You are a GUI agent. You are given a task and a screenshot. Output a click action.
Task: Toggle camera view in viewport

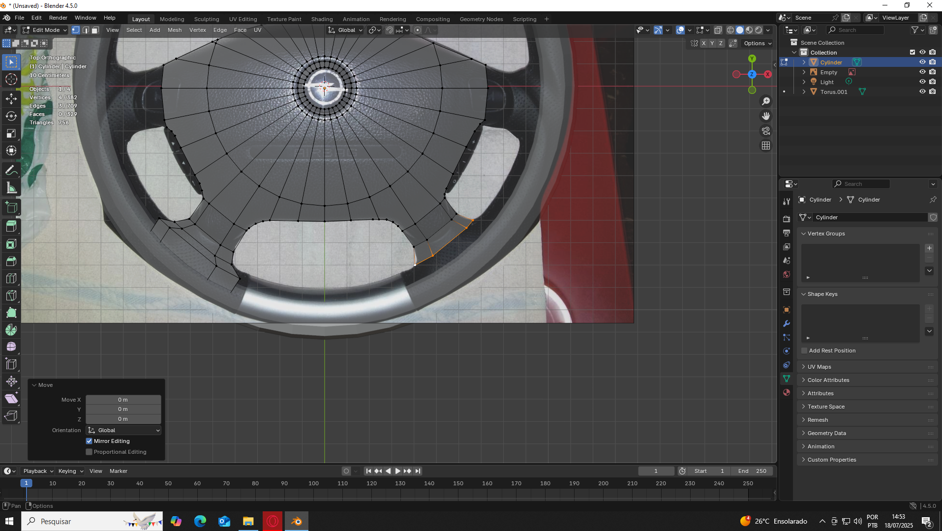tap(766, 131)
